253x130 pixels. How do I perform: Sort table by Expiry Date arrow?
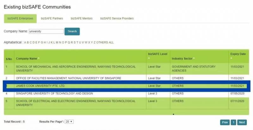(231, 58)
